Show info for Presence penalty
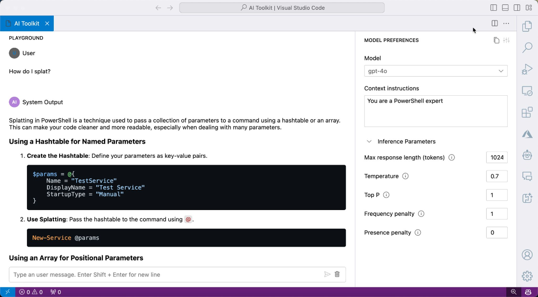 [x=418, y=233]
